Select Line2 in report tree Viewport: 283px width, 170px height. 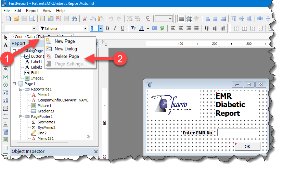pyautogui.click(x=42, y=133)
